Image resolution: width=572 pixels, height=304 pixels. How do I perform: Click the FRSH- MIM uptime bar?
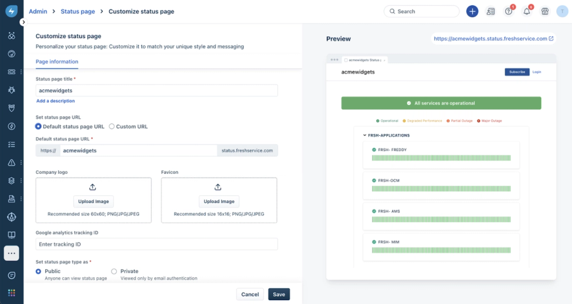[441, 250]
